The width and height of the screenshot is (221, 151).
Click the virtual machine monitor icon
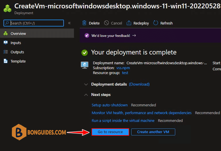click(x=85, y=65)
